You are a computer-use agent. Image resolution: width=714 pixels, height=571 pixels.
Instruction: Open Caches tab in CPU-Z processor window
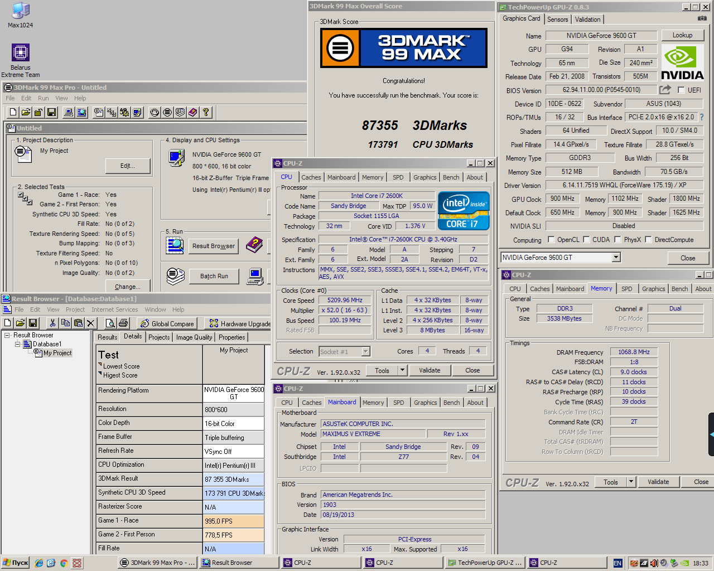click(311, 177)
